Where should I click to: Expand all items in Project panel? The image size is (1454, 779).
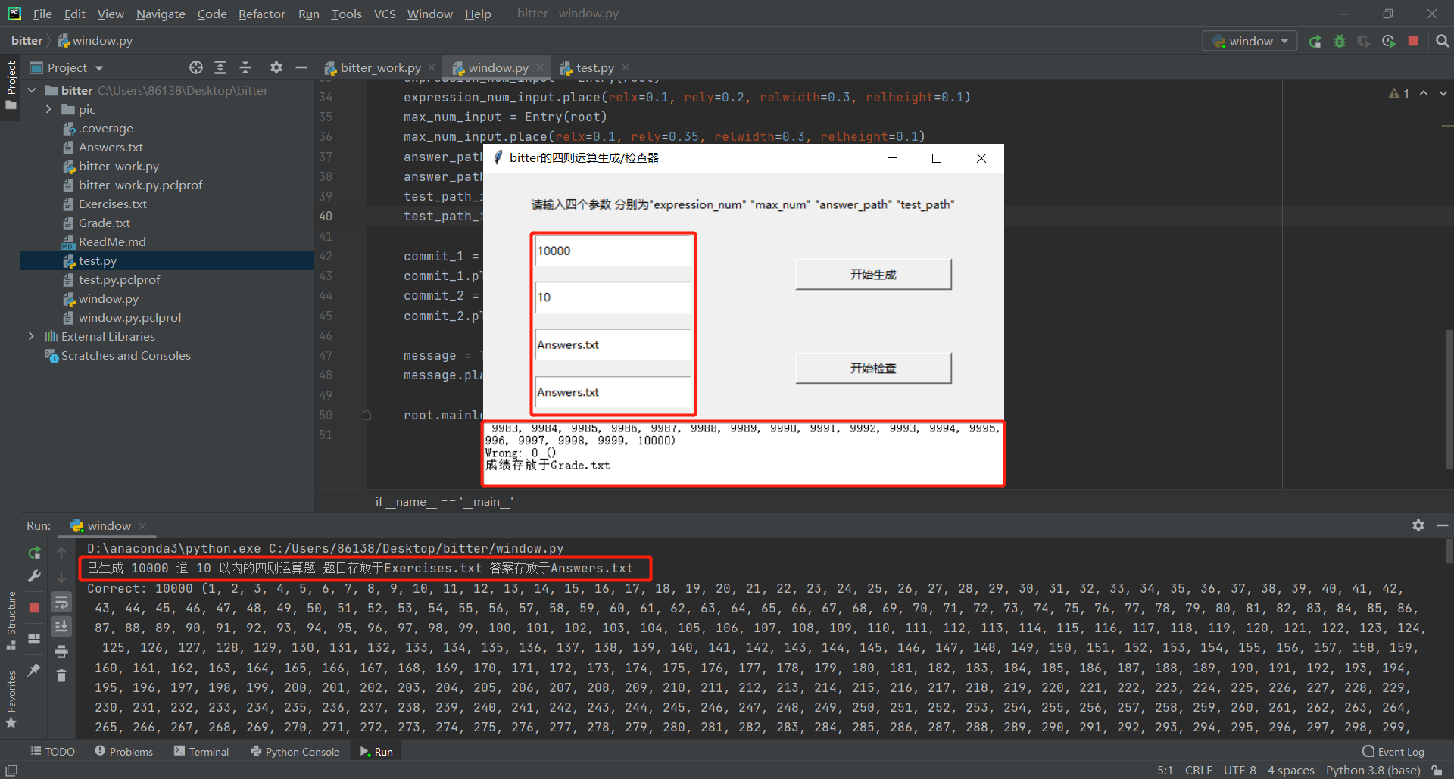click(220, 67)
